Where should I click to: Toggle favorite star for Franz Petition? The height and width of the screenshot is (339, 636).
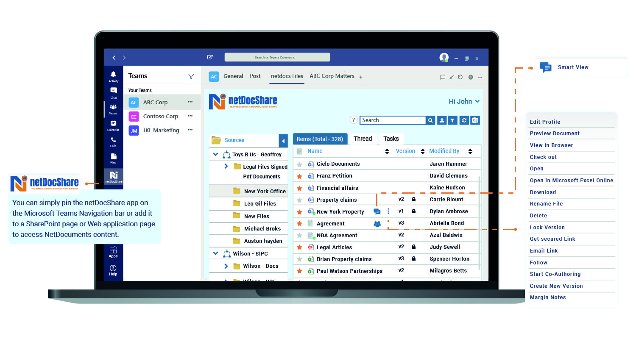(299, 176)
